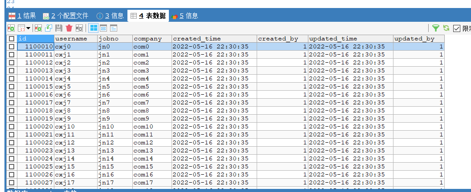Click the green refresh arrows icon

446,28
